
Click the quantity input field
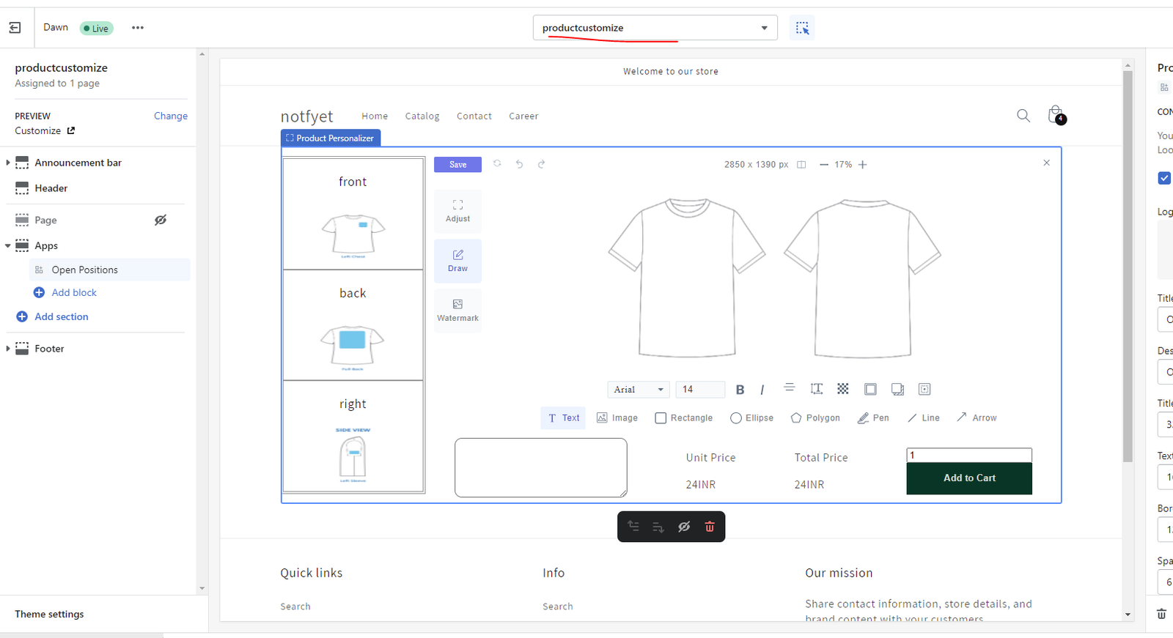(x=969, y=456)
